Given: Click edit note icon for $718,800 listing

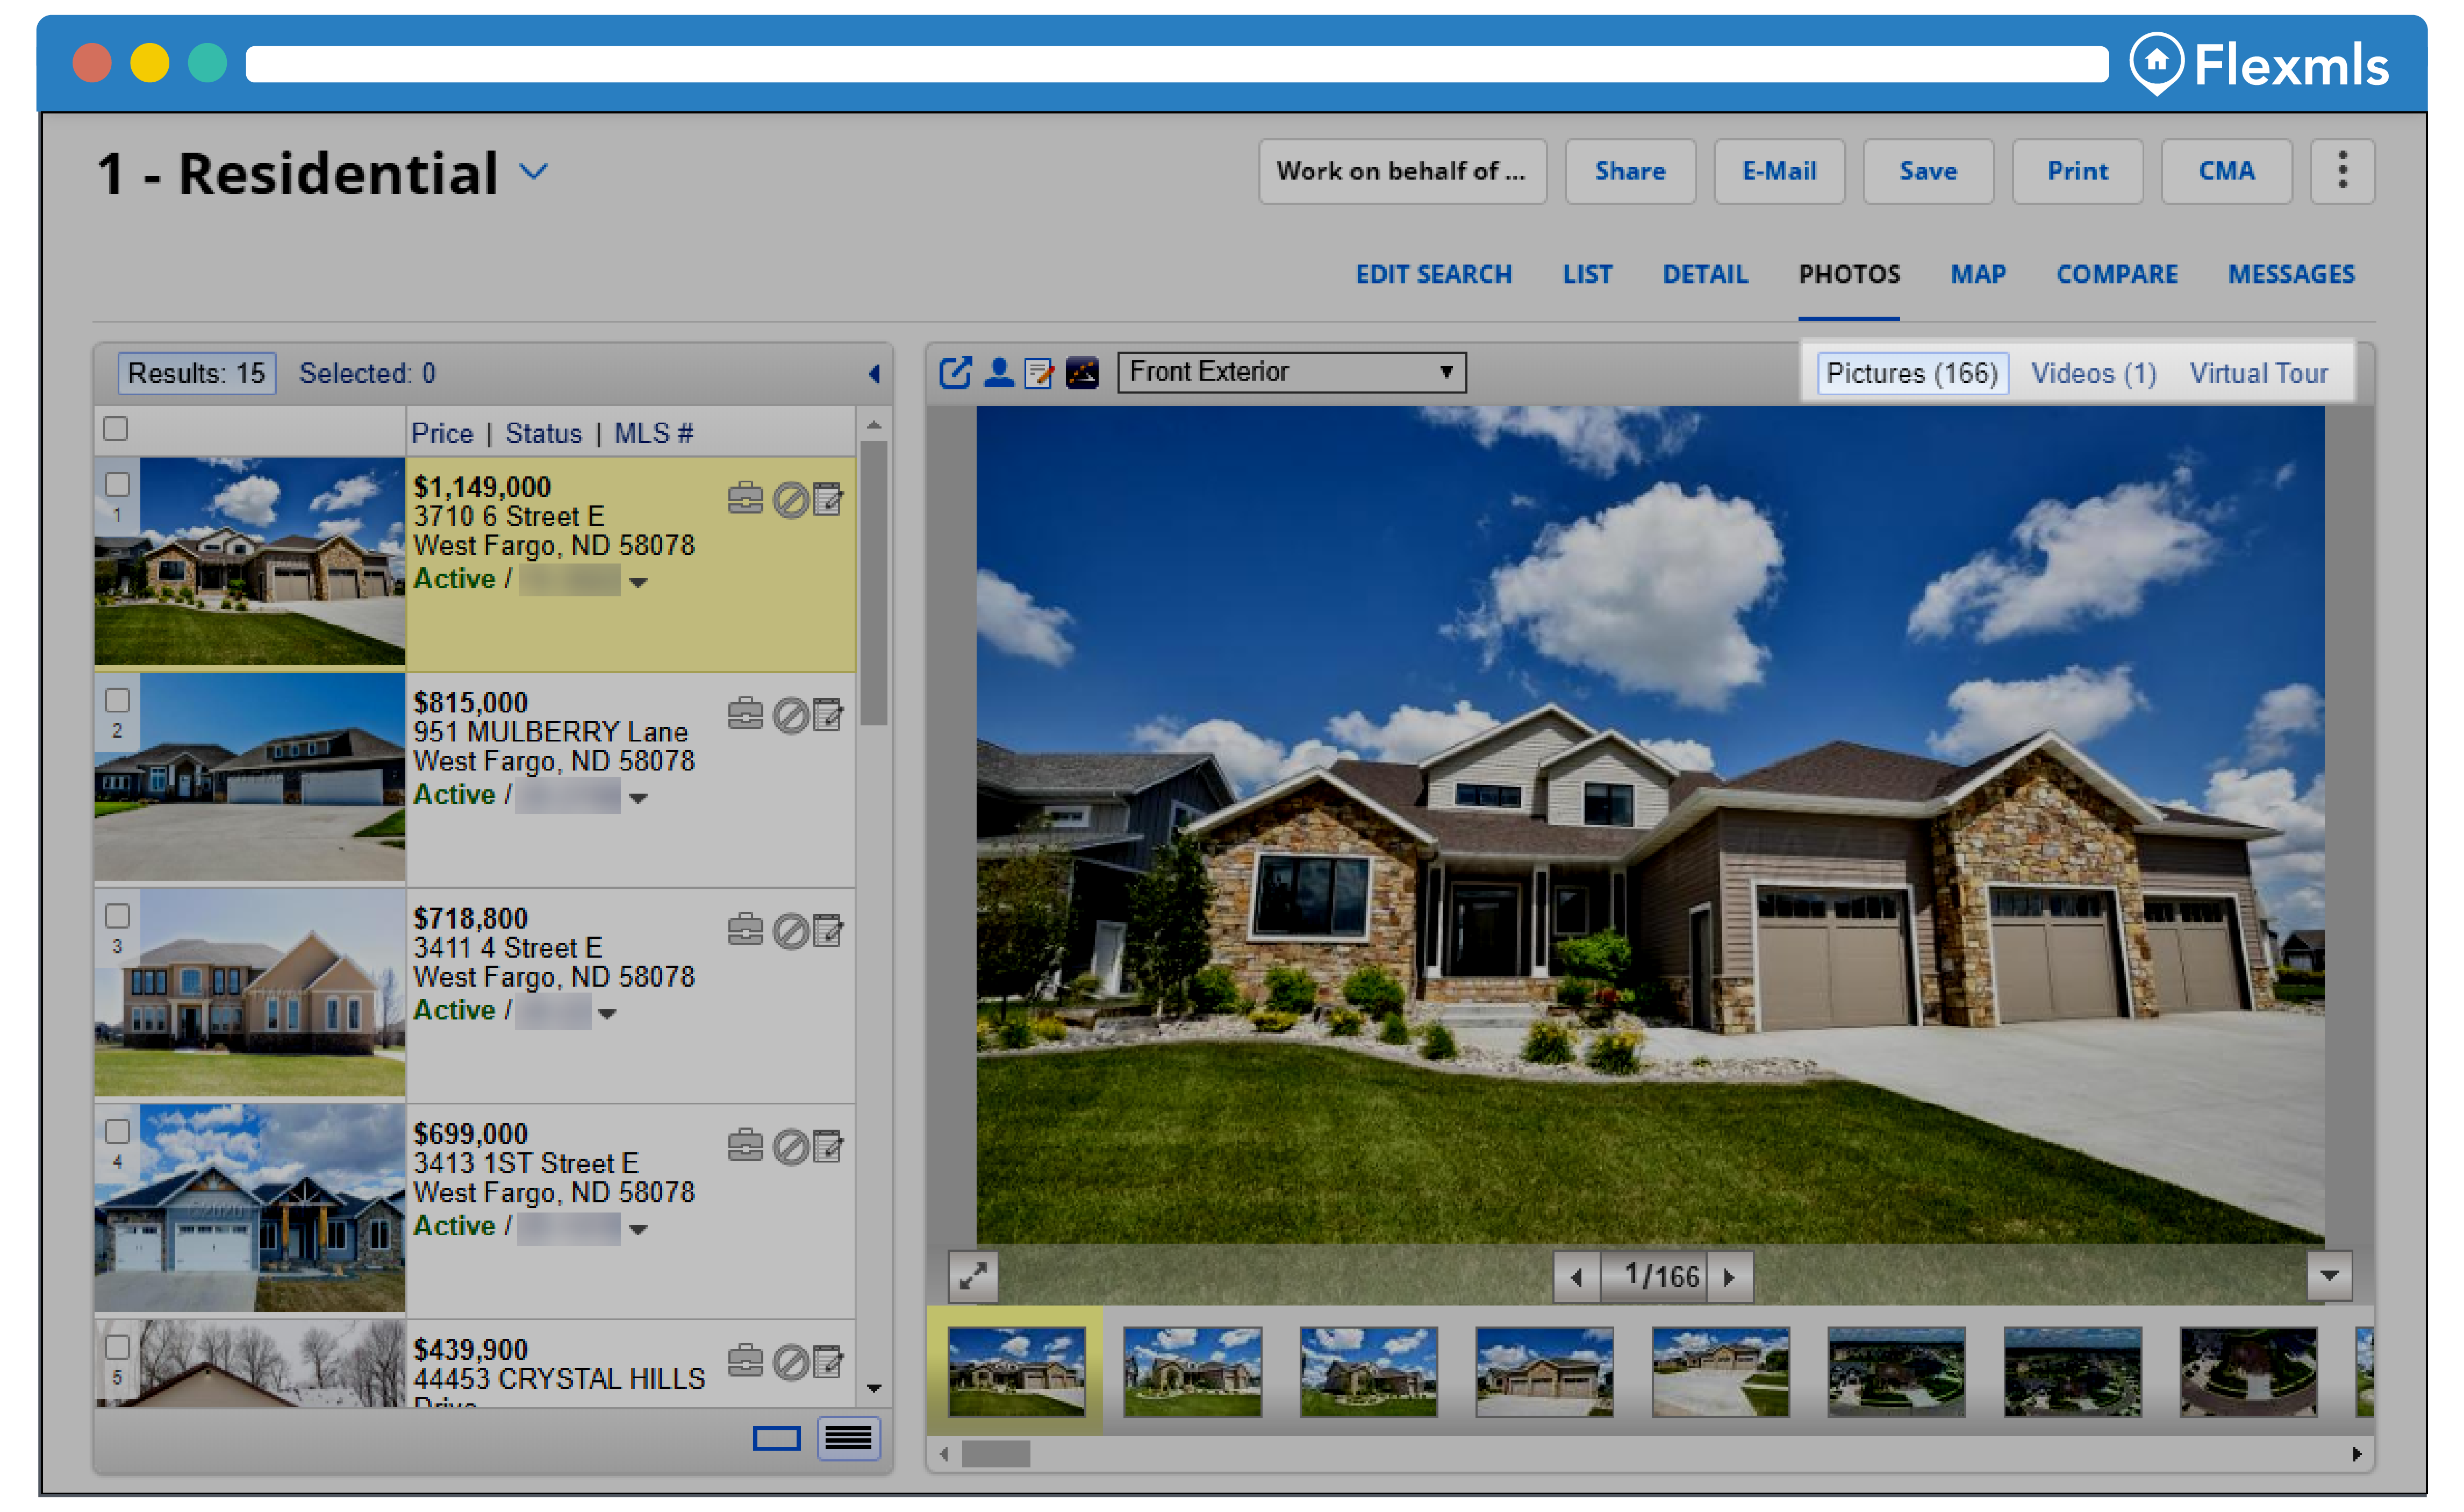Looking at the screenshot, I should [828, 930].
